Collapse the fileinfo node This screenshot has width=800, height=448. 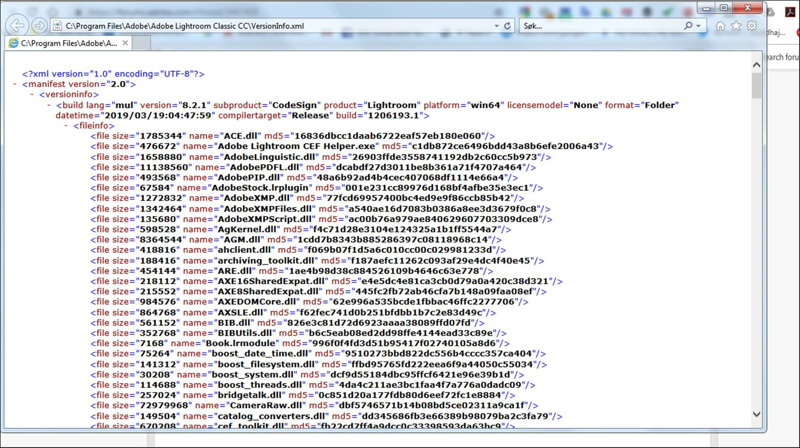[x=66, y=125]
